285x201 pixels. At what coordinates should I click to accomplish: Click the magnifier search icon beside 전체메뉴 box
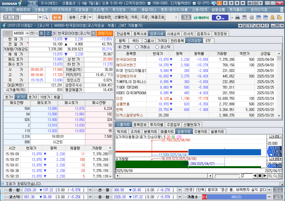click(x=45, y=17)
